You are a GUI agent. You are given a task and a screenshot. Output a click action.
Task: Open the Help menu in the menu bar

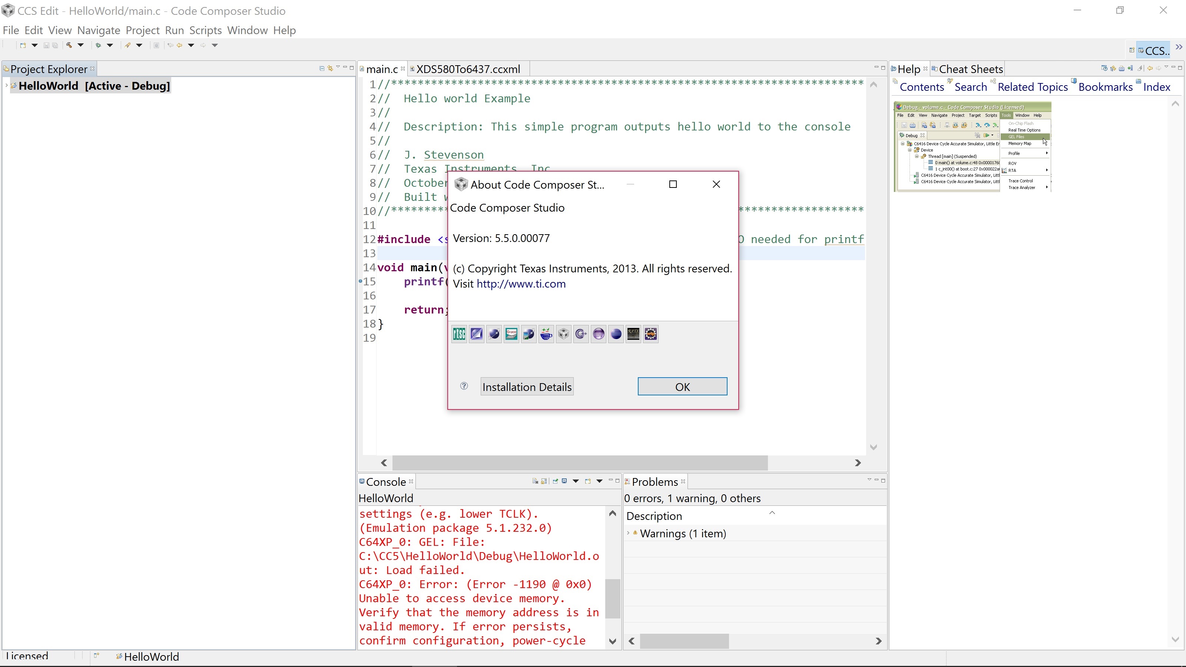click(284, 30)
